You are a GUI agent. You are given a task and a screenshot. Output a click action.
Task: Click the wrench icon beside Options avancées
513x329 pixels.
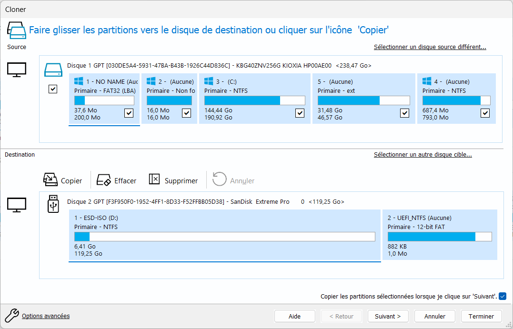click(x=12, y=316)
